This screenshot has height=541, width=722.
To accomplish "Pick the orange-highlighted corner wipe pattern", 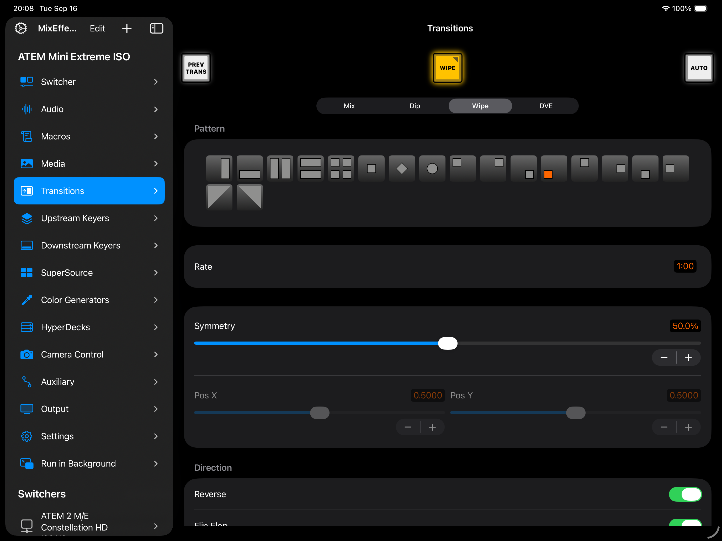I will [x=554, y=169].
